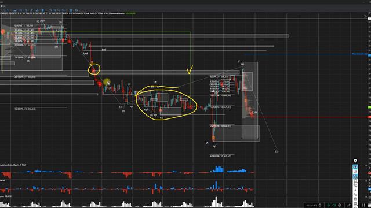This screenshot has width=371, height=208.
Task: Click the CumulativeDelta (Day) indicator label
Action: 13,165
